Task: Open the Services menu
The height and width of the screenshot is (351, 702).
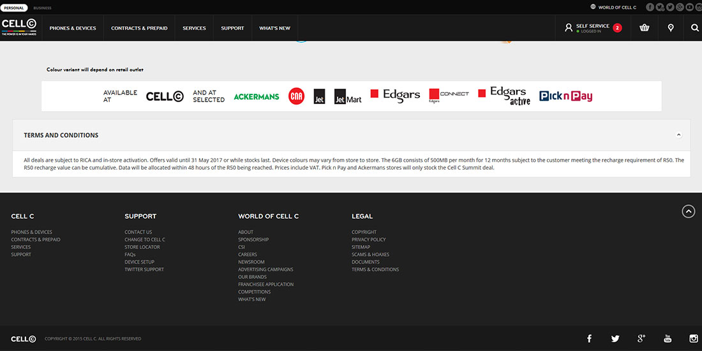Action: (x=194, y=28)
